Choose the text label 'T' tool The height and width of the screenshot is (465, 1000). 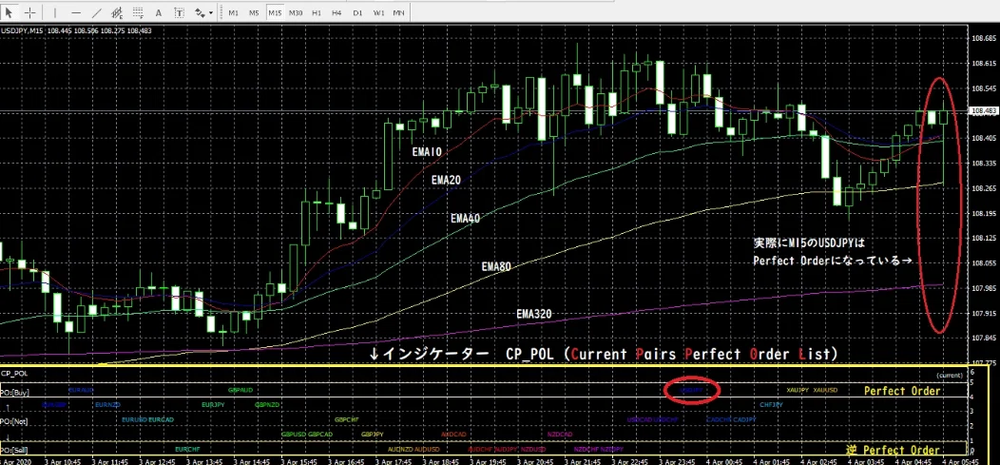[180, 12]
